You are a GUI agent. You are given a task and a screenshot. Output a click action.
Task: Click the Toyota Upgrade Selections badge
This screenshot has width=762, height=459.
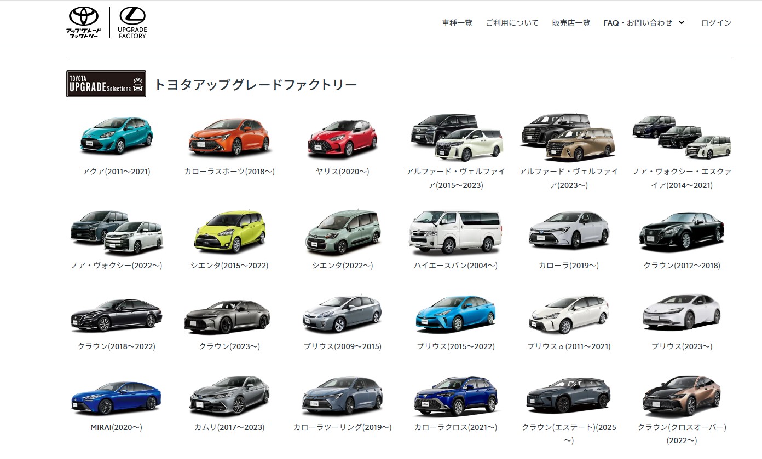coord(106,84)
